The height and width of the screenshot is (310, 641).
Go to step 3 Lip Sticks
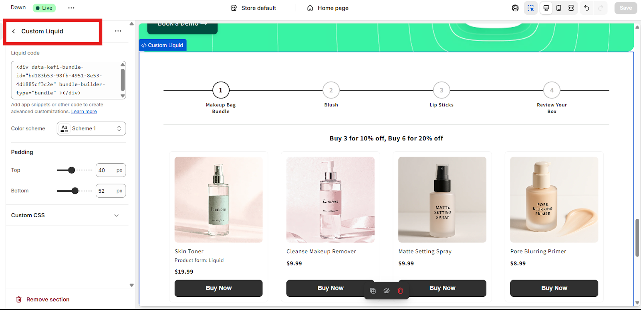tap(441, 90)
